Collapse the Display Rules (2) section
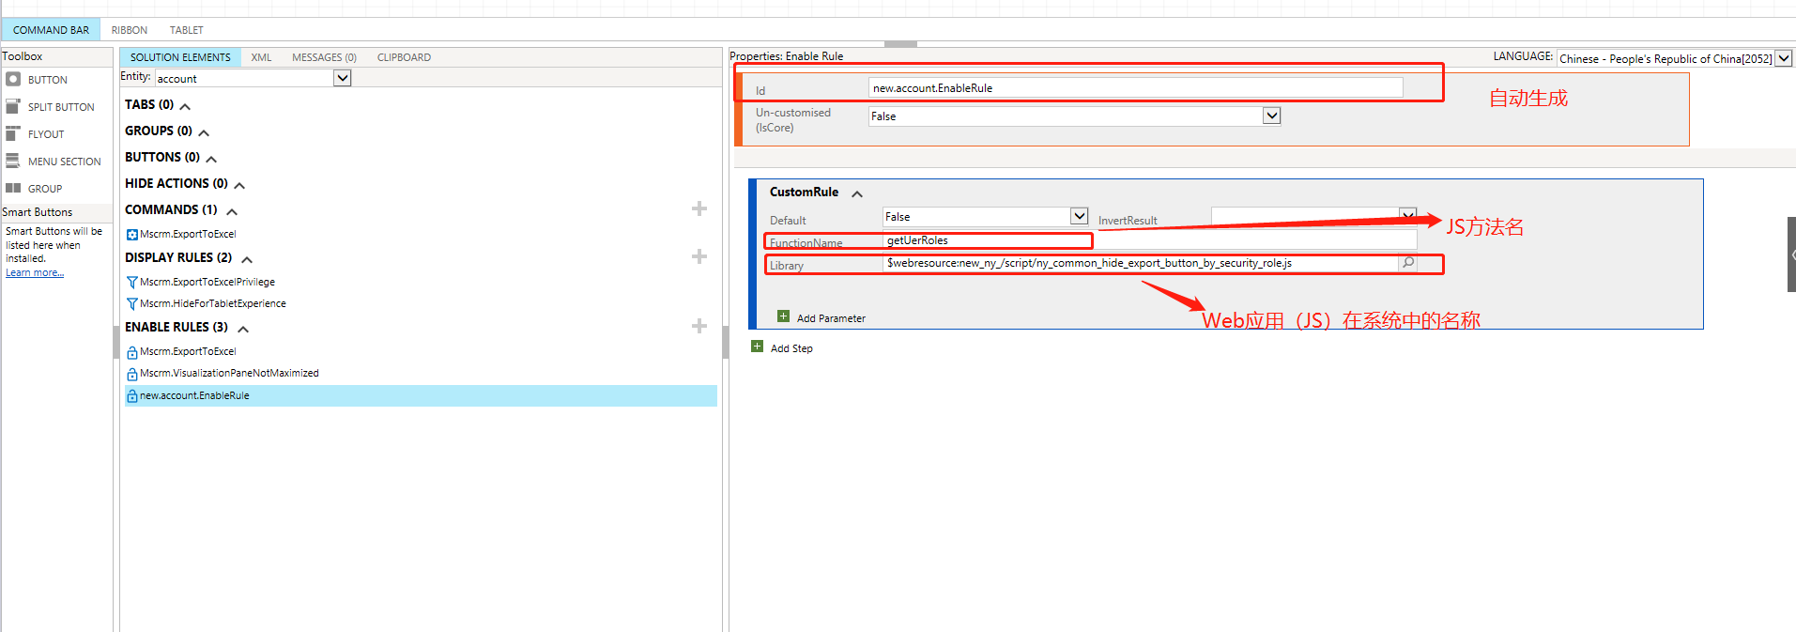 247,259
